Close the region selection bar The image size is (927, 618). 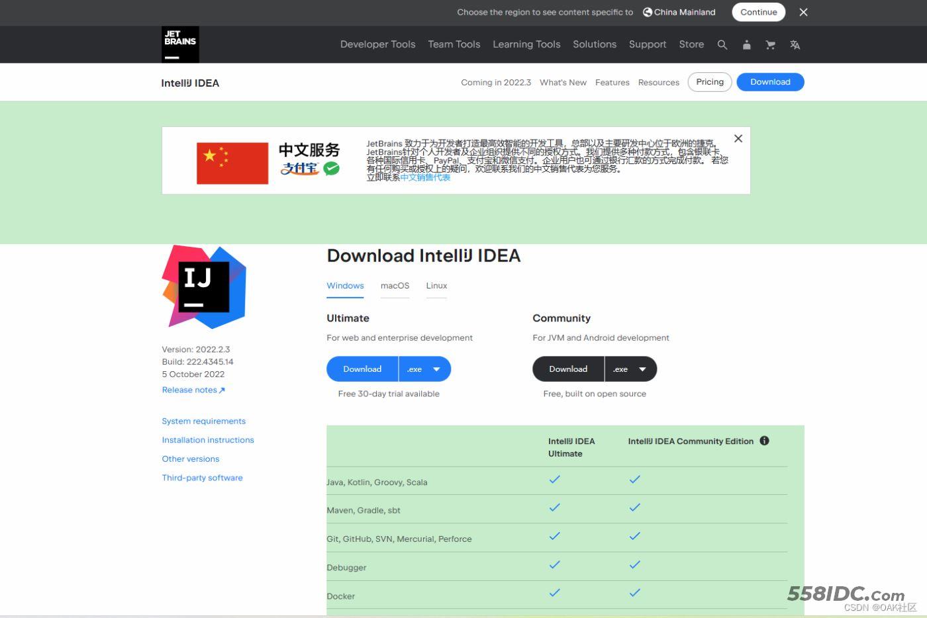[x=803, y=12]
